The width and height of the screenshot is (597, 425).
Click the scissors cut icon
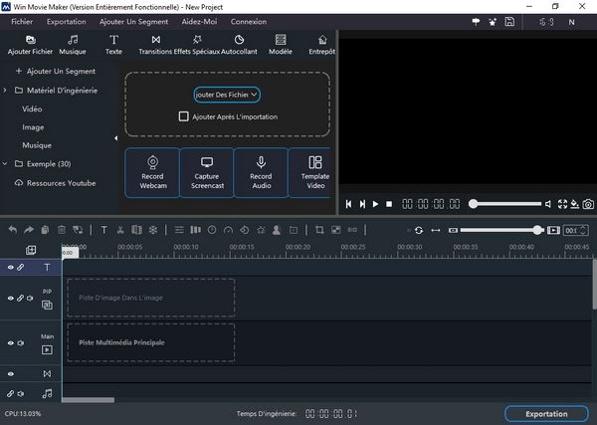120,230
